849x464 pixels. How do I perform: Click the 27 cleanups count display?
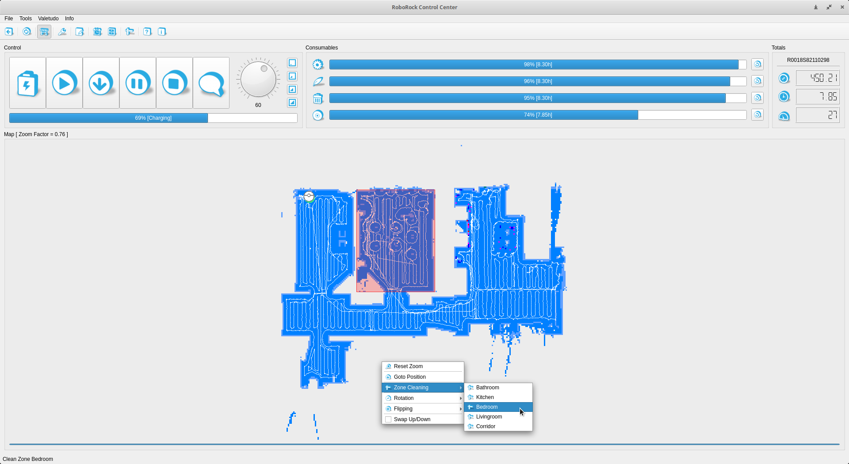[818, 115]
